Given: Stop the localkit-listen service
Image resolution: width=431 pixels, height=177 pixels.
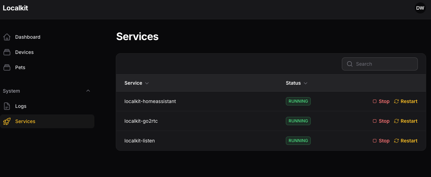Looking at the screenshot, I should pos(381,141).
